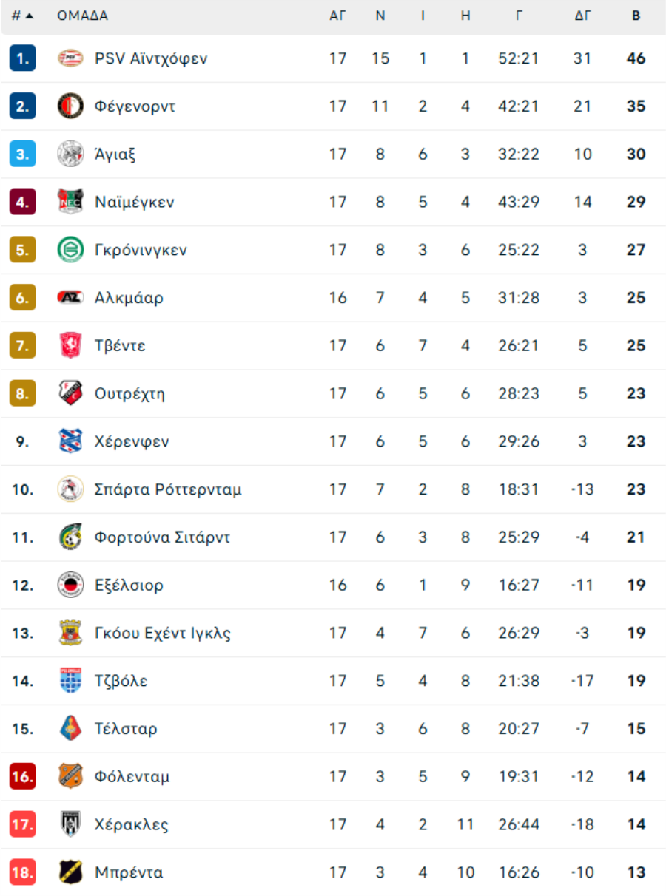The image size is (666, 896).
Task: Sort standings by ΟΜΑΔΑ column header
Action: coord(82,16)
